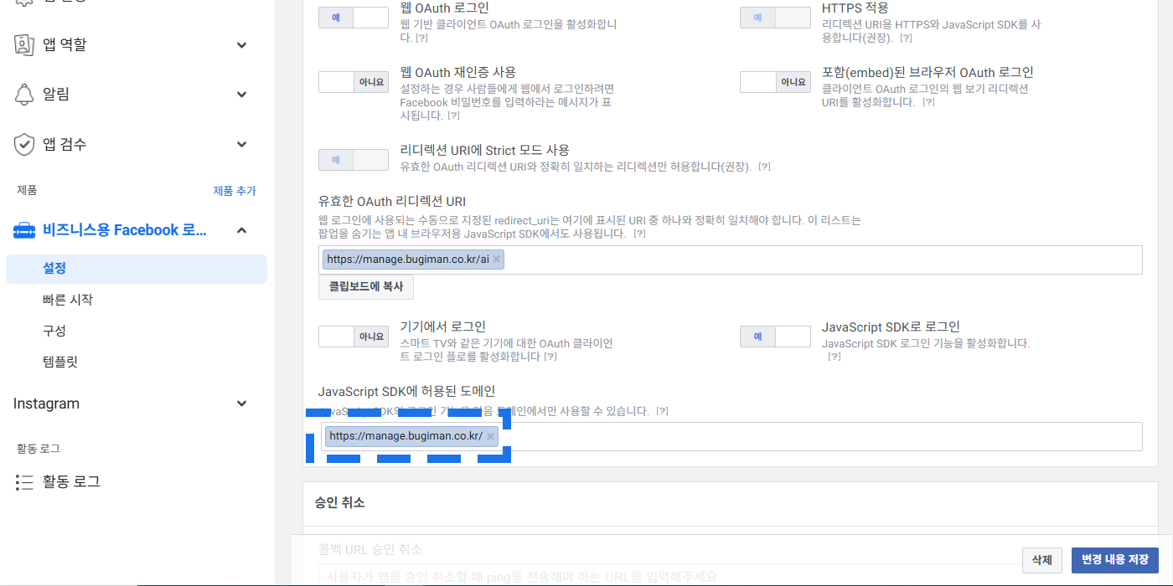
Task: Expand the Instagram sidebar section
Action: point(242,404)
